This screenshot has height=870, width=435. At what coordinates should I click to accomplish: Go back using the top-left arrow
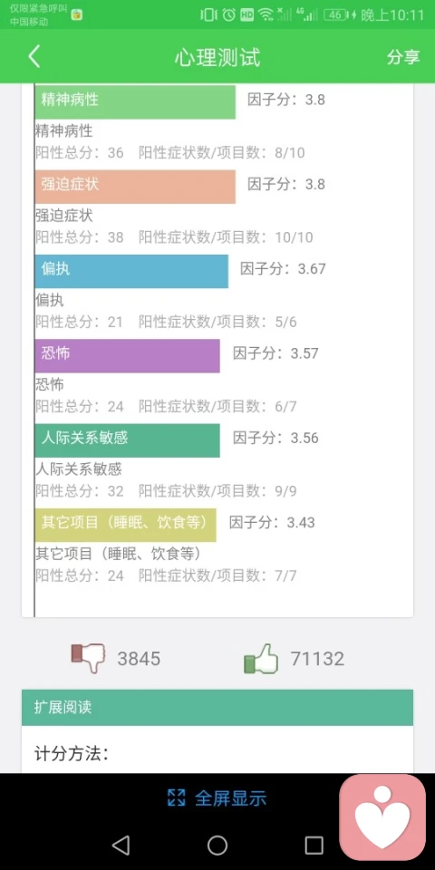click(34, 56)
